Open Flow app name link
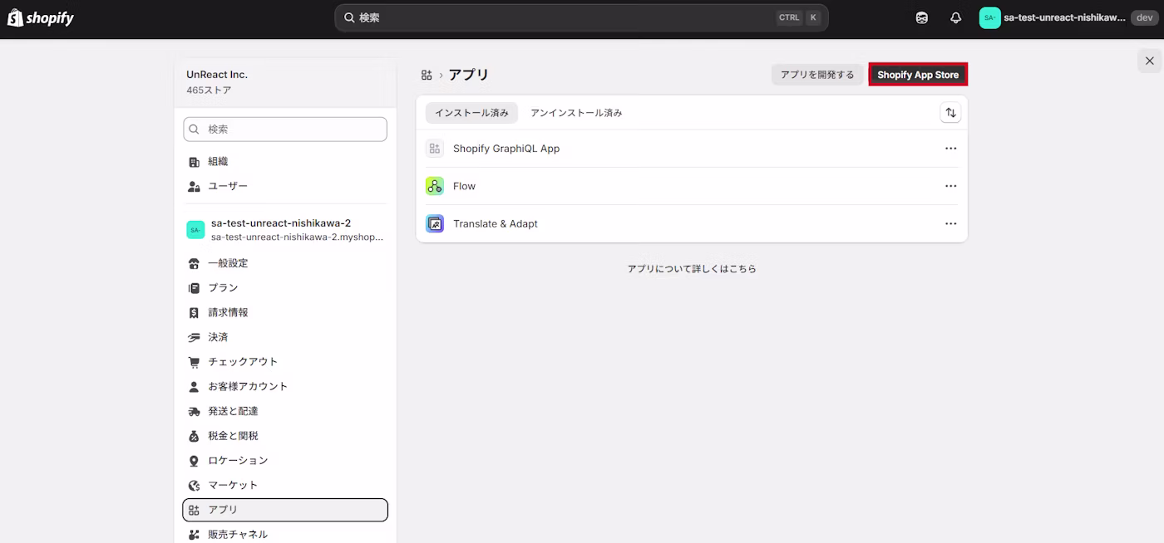 (x=464, y=186)
